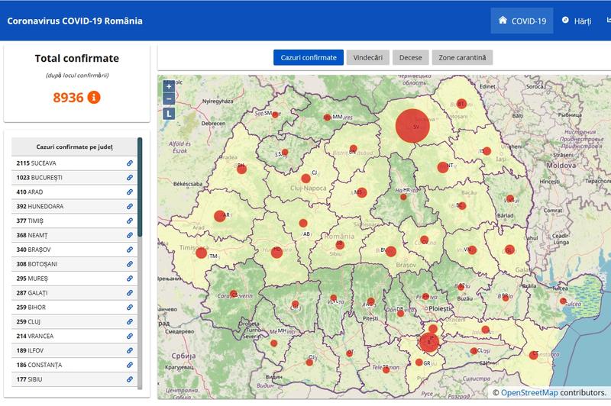Click the county list vertical scrollbar
611x406 pixels.
pyautogui.click(x=140, y=187)
